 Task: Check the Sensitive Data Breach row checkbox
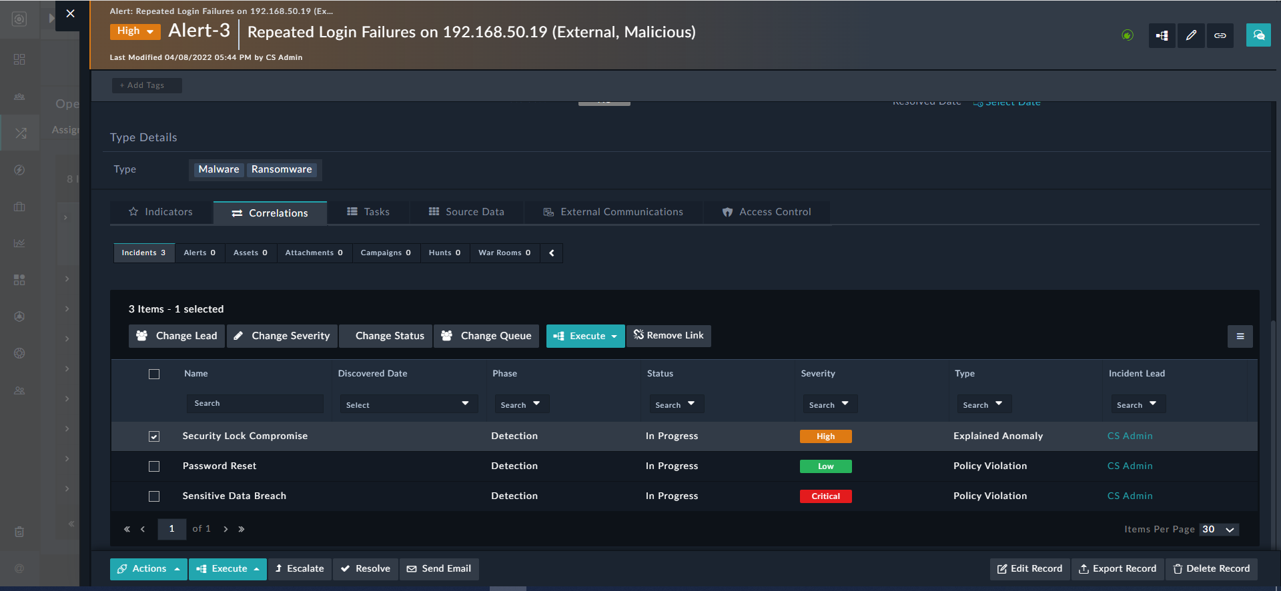click(154, 496)
